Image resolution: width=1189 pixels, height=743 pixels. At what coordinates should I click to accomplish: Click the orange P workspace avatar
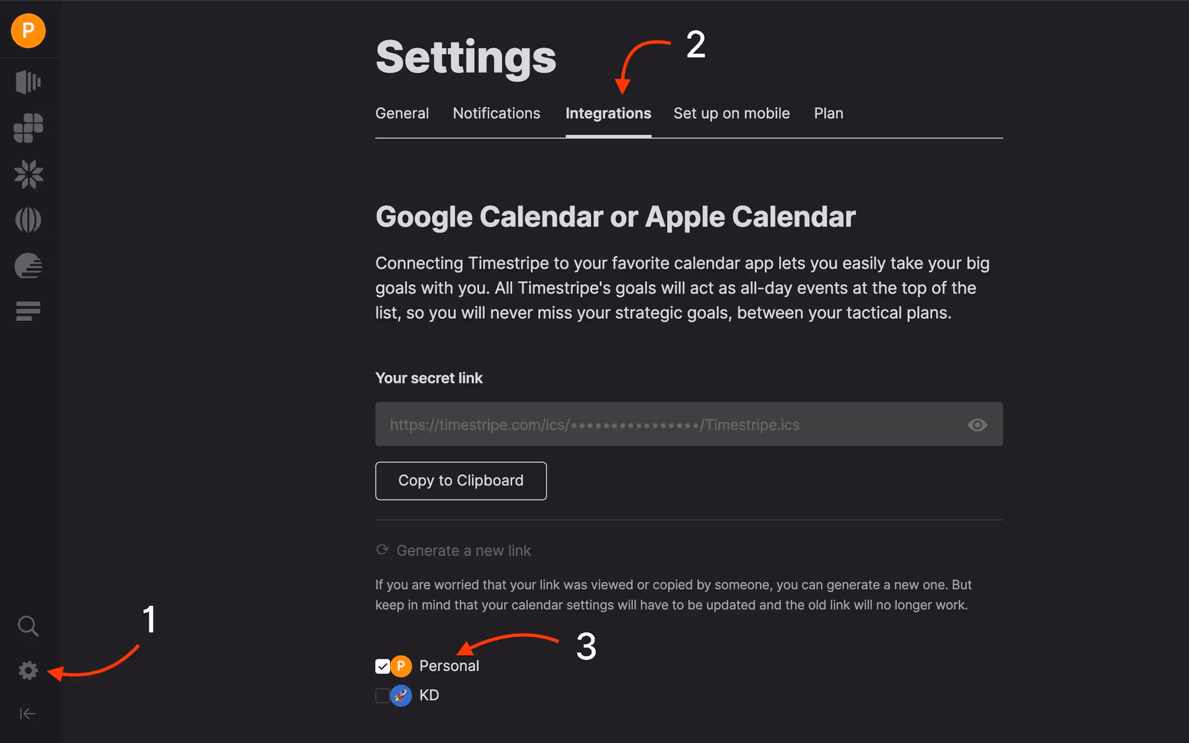28,30
